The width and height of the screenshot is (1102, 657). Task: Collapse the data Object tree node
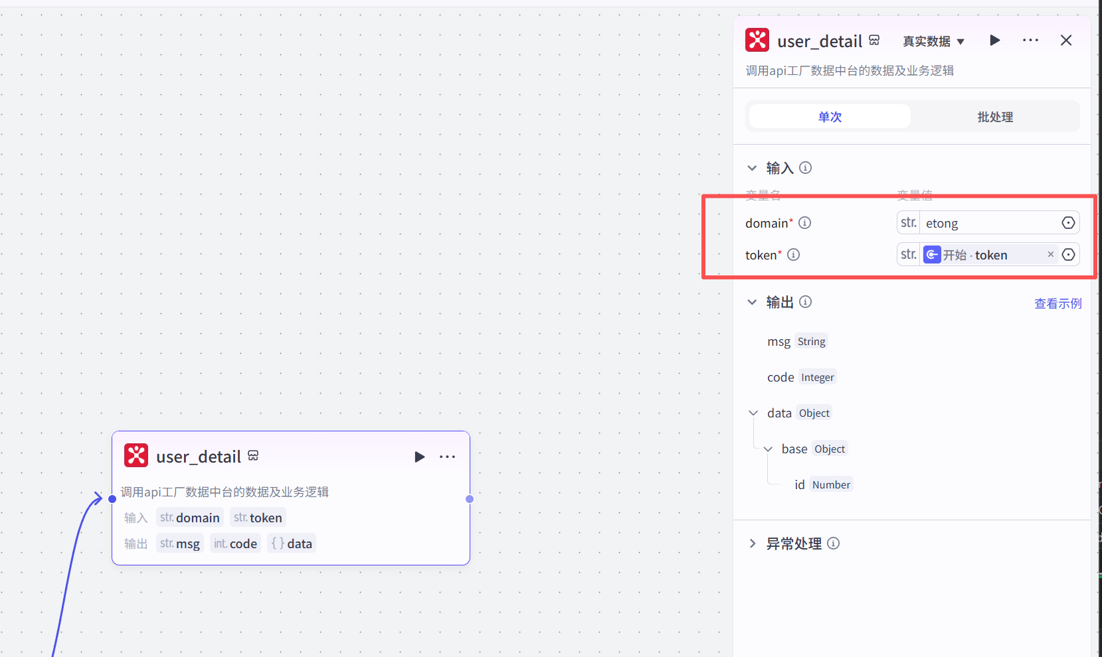tap(753, 413)
